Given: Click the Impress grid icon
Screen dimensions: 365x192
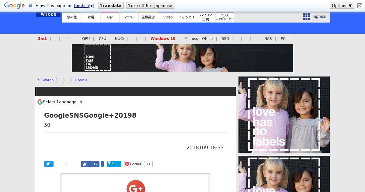Looking at the screenshot, I should pyautogui.click(x=306, y=16).
